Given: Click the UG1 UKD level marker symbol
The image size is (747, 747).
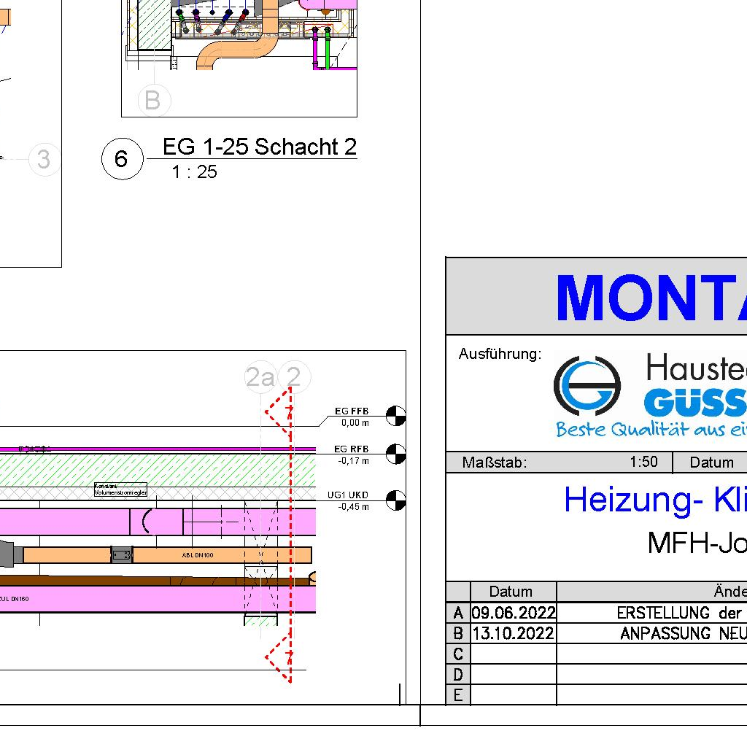Looking at the screenshot, I should tap(395, 500).
